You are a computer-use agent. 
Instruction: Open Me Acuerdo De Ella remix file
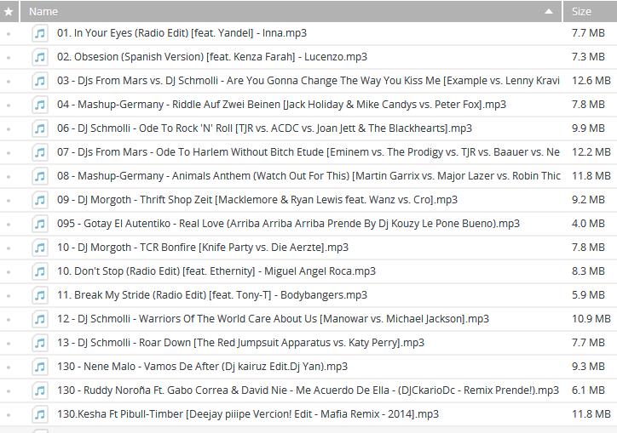[308, 390]
